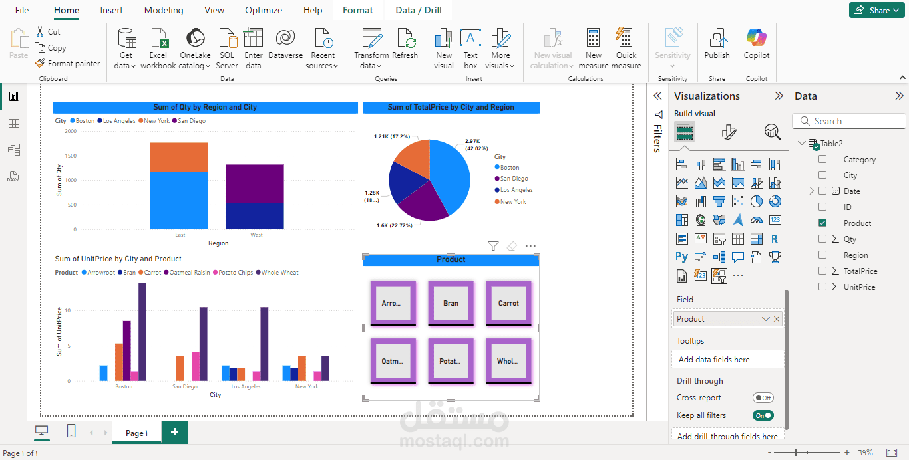Create a New measure

(594, 49)
